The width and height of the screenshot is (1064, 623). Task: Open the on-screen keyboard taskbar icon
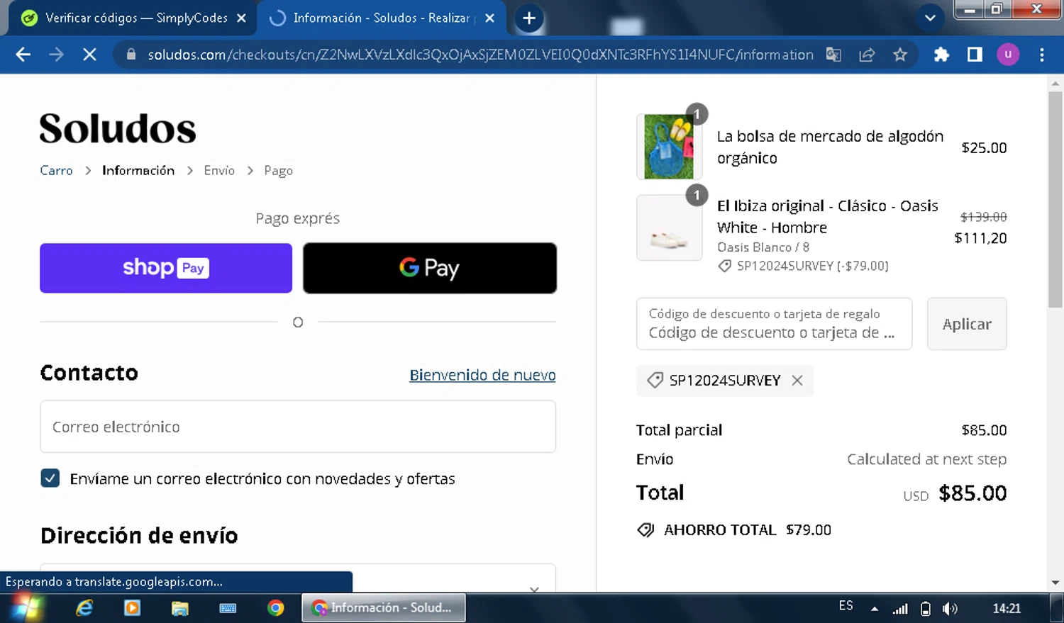click(x=228, y=608)
